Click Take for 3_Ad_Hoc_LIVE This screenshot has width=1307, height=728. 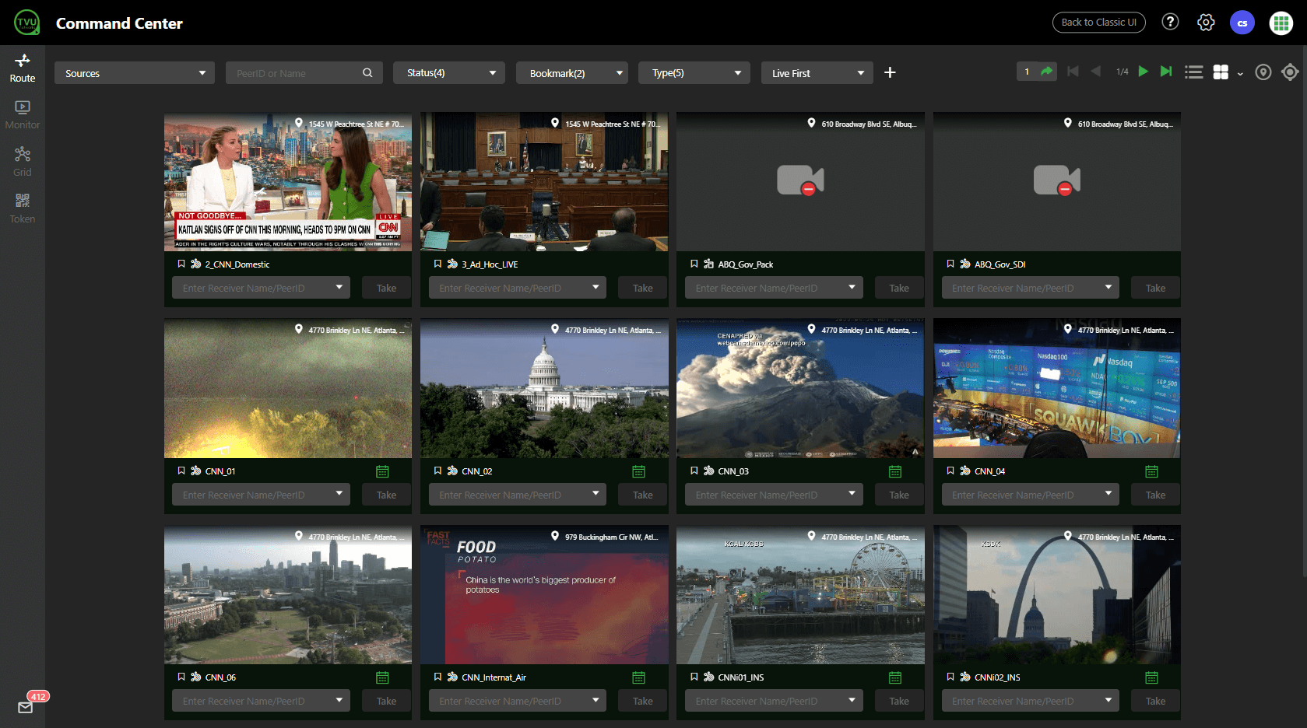click(x=643, y=288)
